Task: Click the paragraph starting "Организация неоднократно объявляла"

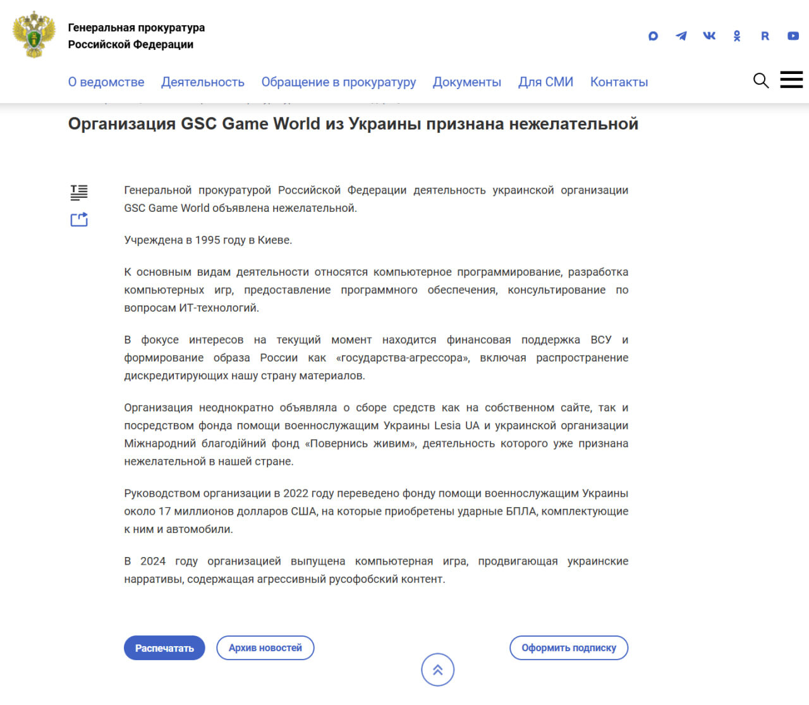Action: 376,434
